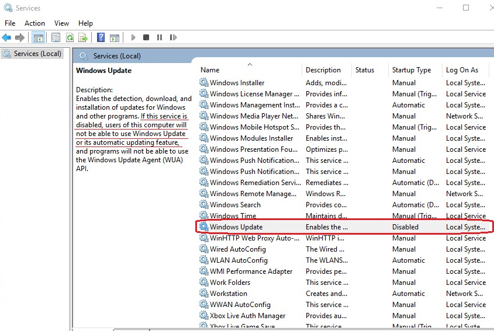Screen dimensions: 494x331
Task: Click the Pause Service icon
Action: pos(160,37)
